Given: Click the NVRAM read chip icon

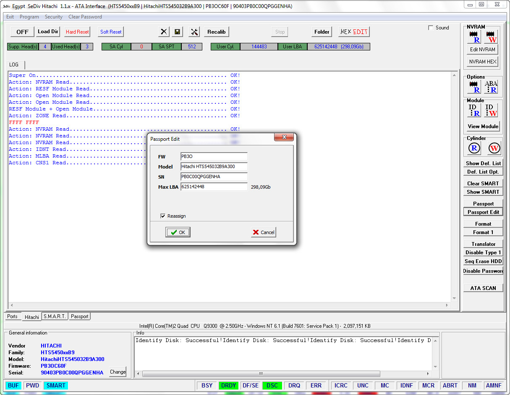Looking at the screenshot, I should pos(474,37).
